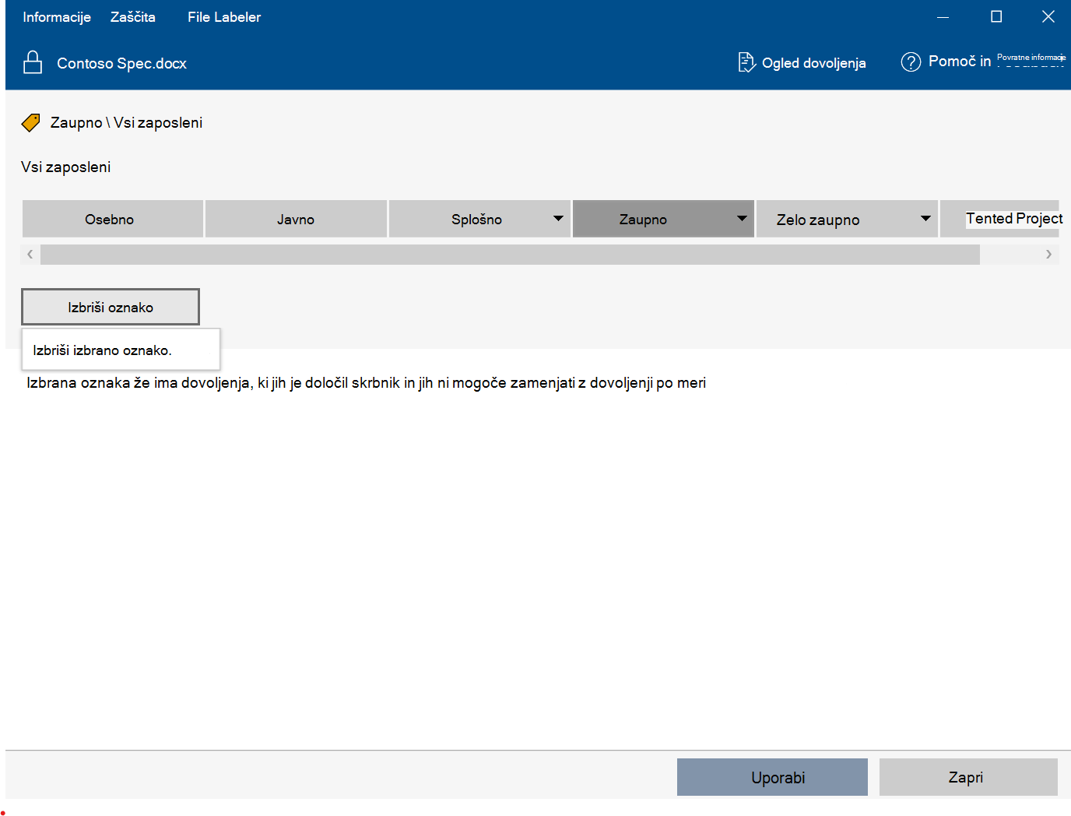Select the File Labeler menu item

[x=224, y=17]
